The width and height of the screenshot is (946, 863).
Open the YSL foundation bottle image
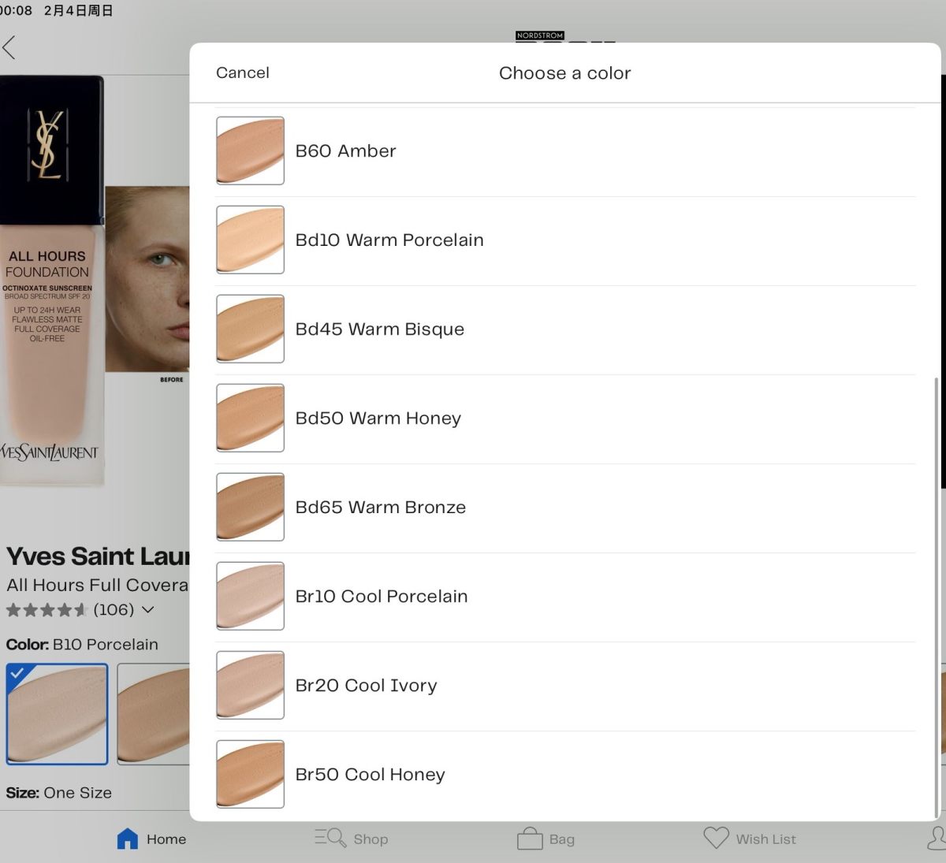[52, 281]
